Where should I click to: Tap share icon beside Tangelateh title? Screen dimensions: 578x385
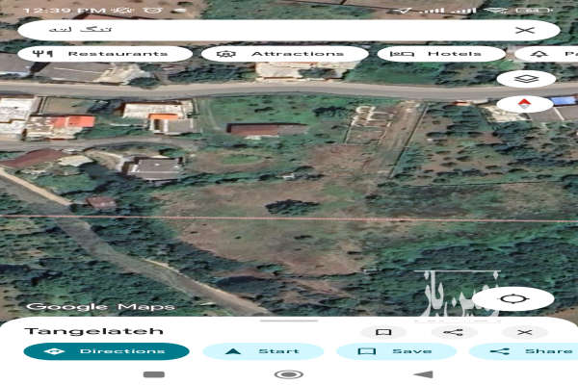pos(454,332)
